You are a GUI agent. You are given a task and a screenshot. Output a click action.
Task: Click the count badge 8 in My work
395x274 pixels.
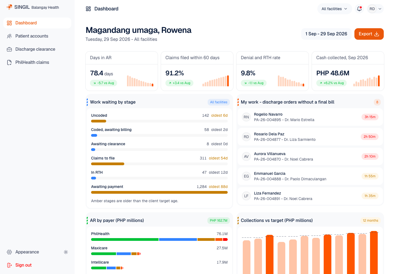point(377,102)
